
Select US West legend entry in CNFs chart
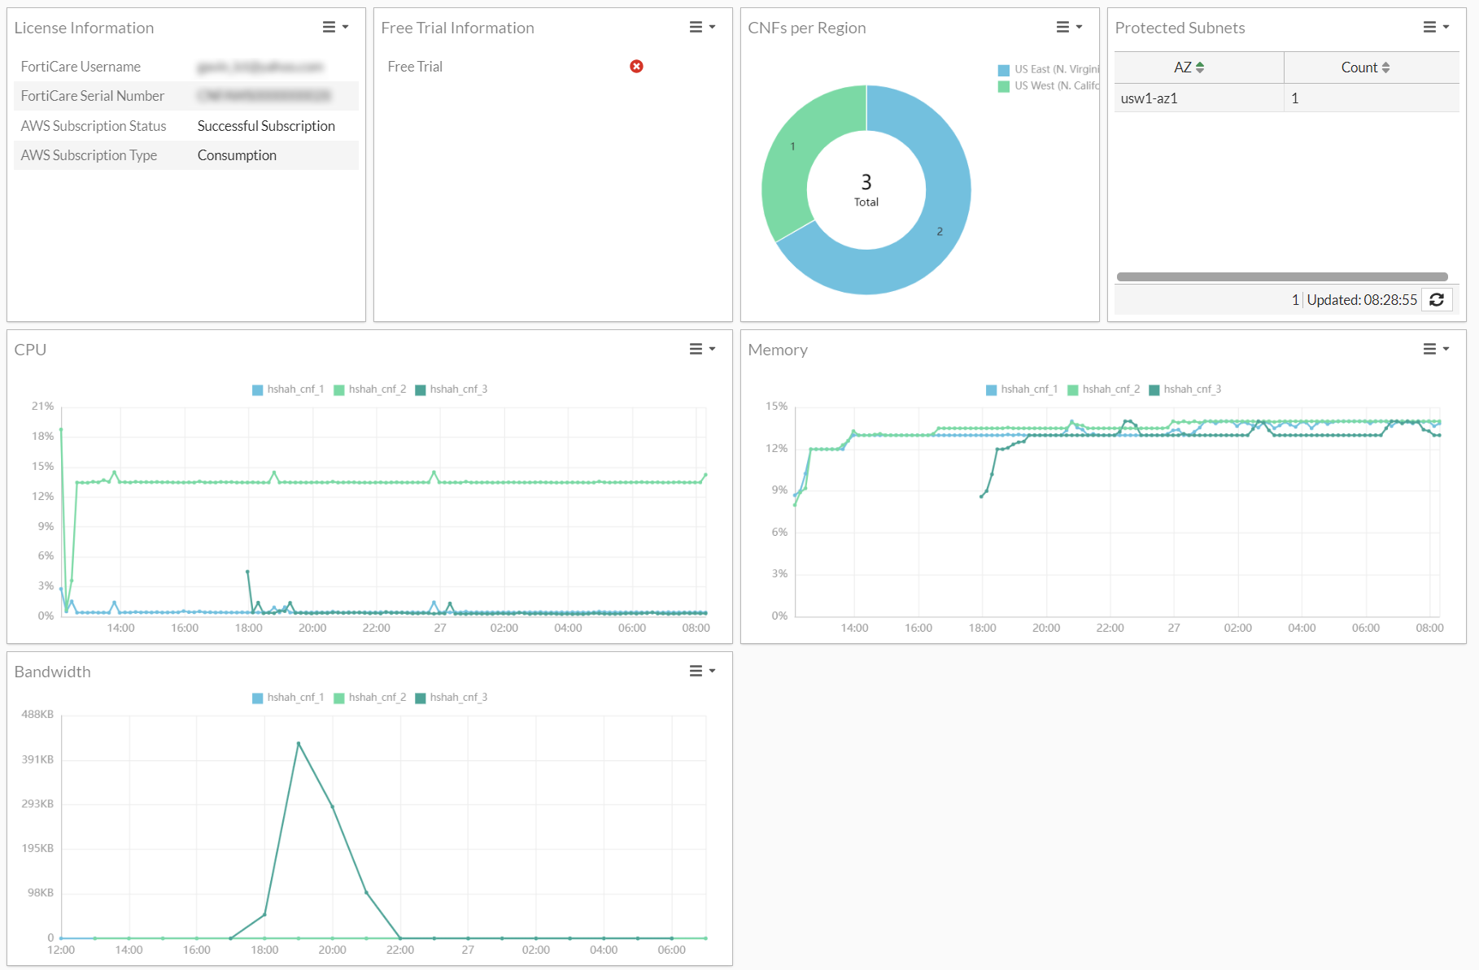tap(1049, 85)
